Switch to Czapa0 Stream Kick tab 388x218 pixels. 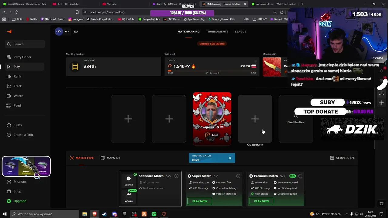click(25, 4)
